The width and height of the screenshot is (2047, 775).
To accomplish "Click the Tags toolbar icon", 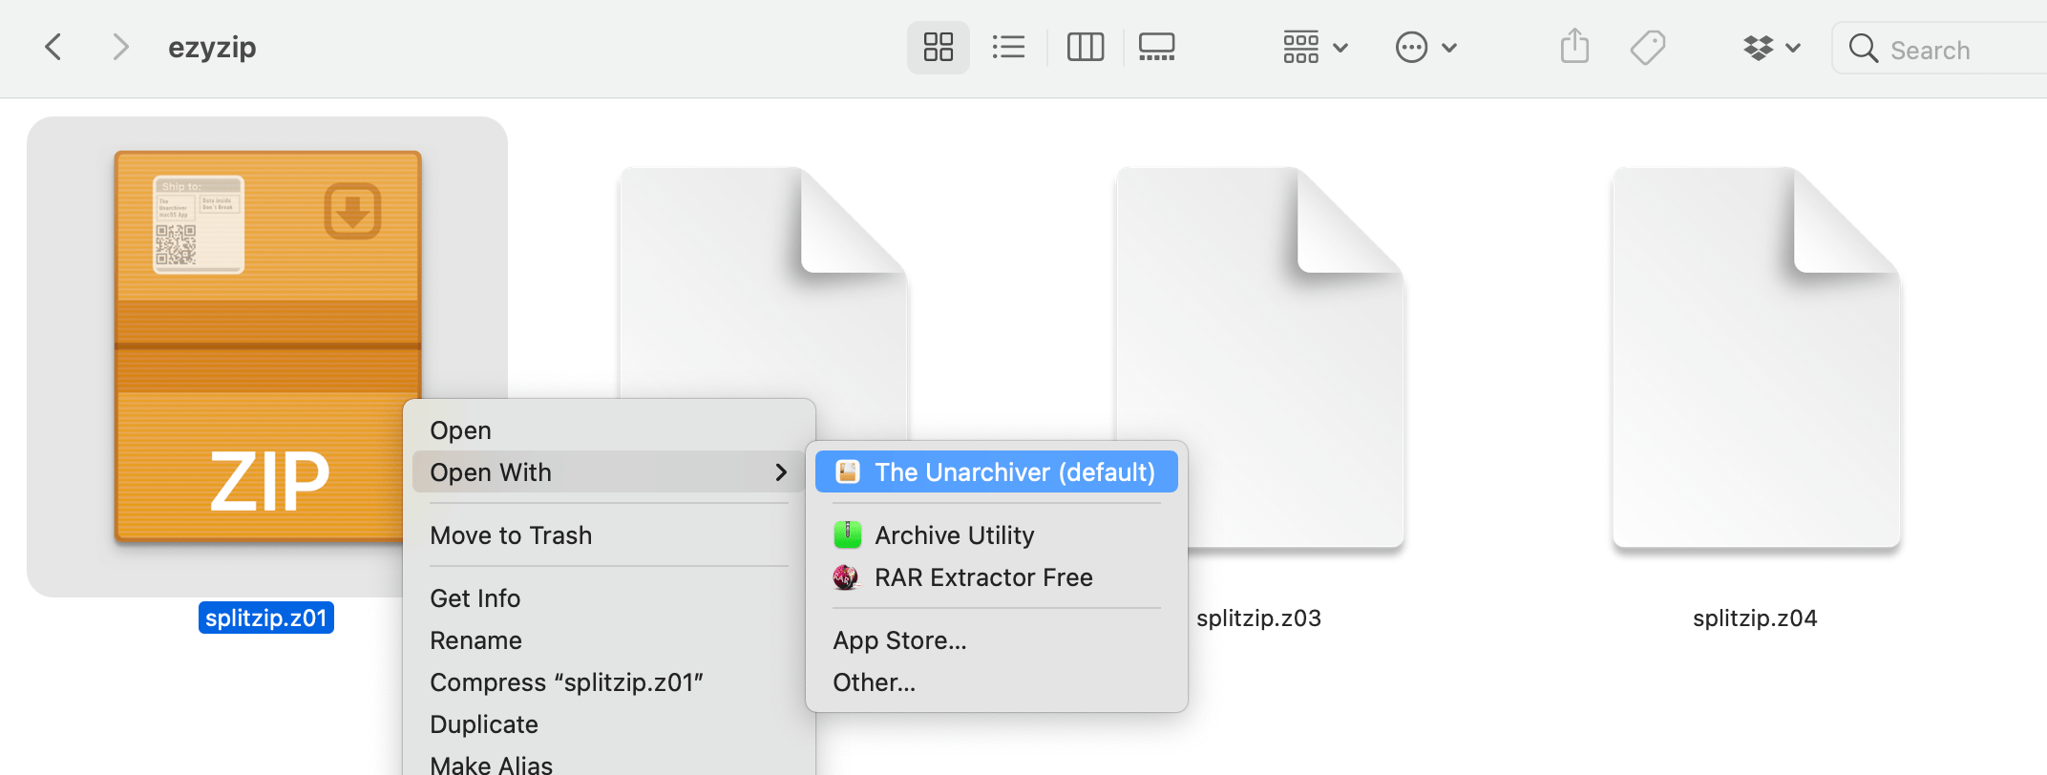I will (x=1648, y=47).
